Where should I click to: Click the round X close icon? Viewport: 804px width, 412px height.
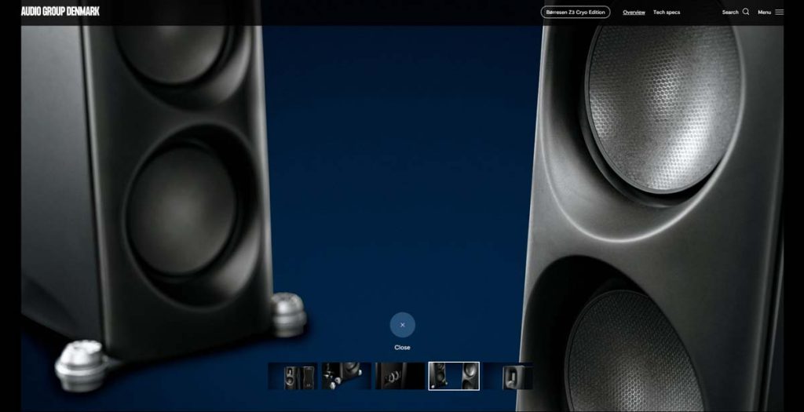click(402, 324)
